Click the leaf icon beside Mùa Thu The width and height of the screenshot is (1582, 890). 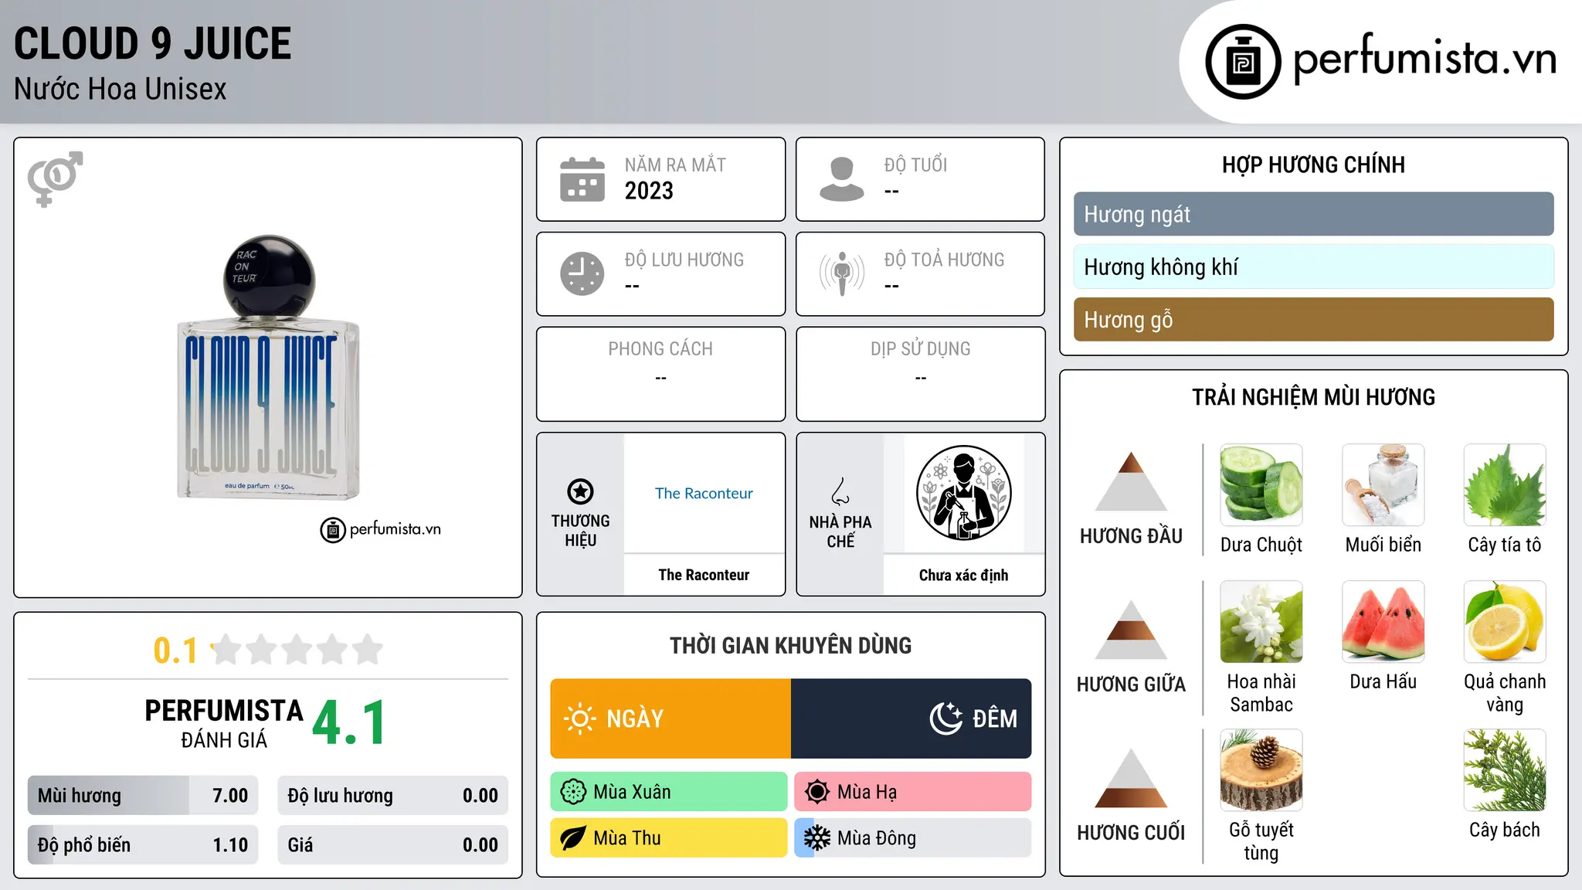(x=573, y=838)
